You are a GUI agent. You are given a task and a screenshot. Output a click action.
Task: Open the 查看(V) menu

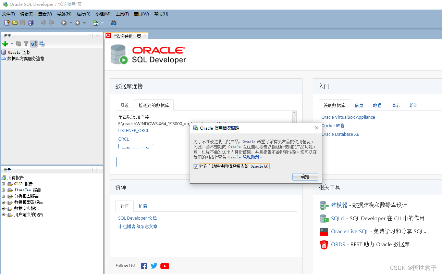point(45,14)
